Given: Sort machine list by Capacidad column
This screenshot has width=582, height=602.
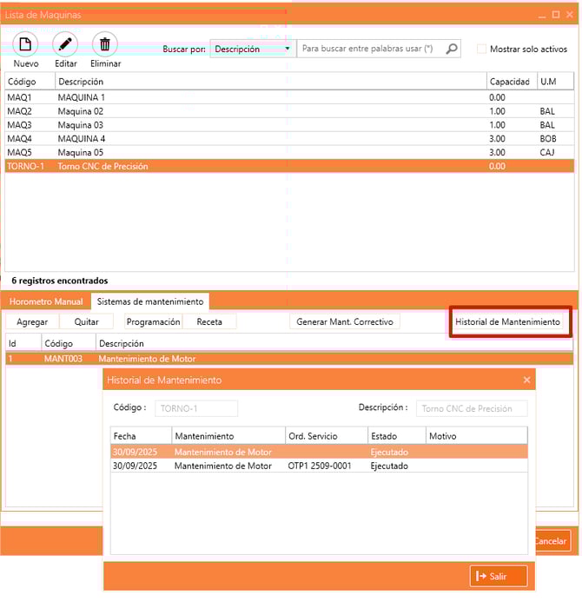Looking at the screenshot, I should coord(510,82).
